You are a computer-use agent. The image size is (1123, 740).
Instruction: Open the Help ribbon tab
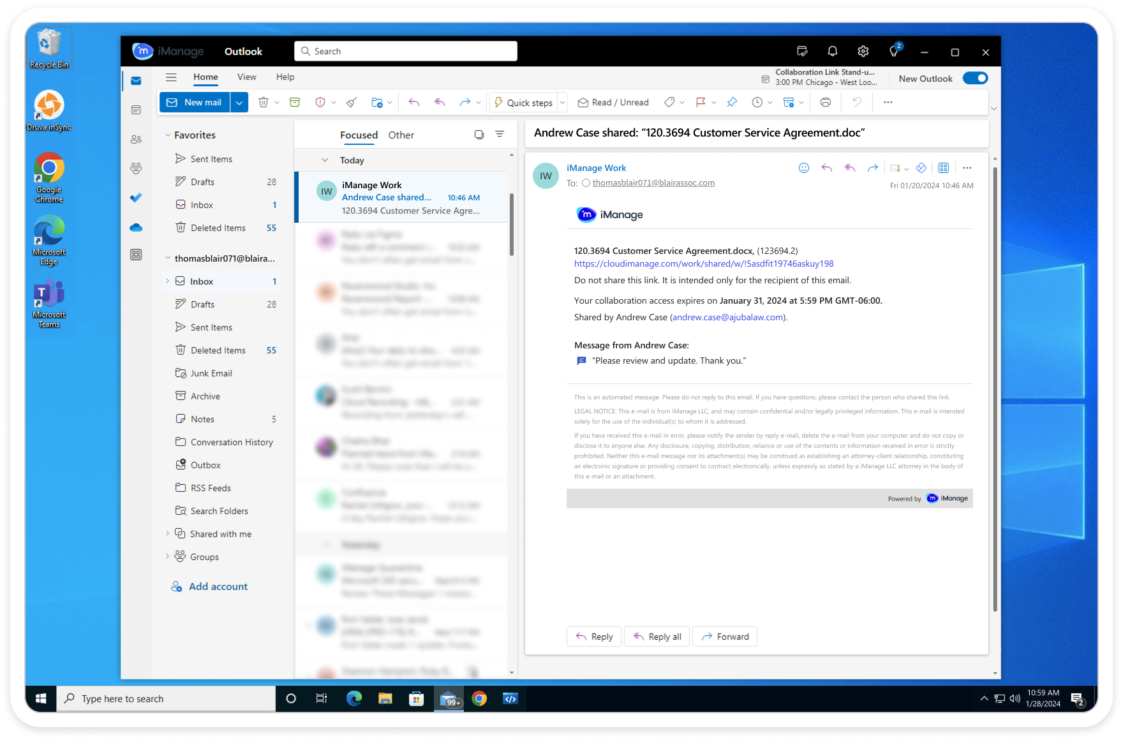pos(285,77)
